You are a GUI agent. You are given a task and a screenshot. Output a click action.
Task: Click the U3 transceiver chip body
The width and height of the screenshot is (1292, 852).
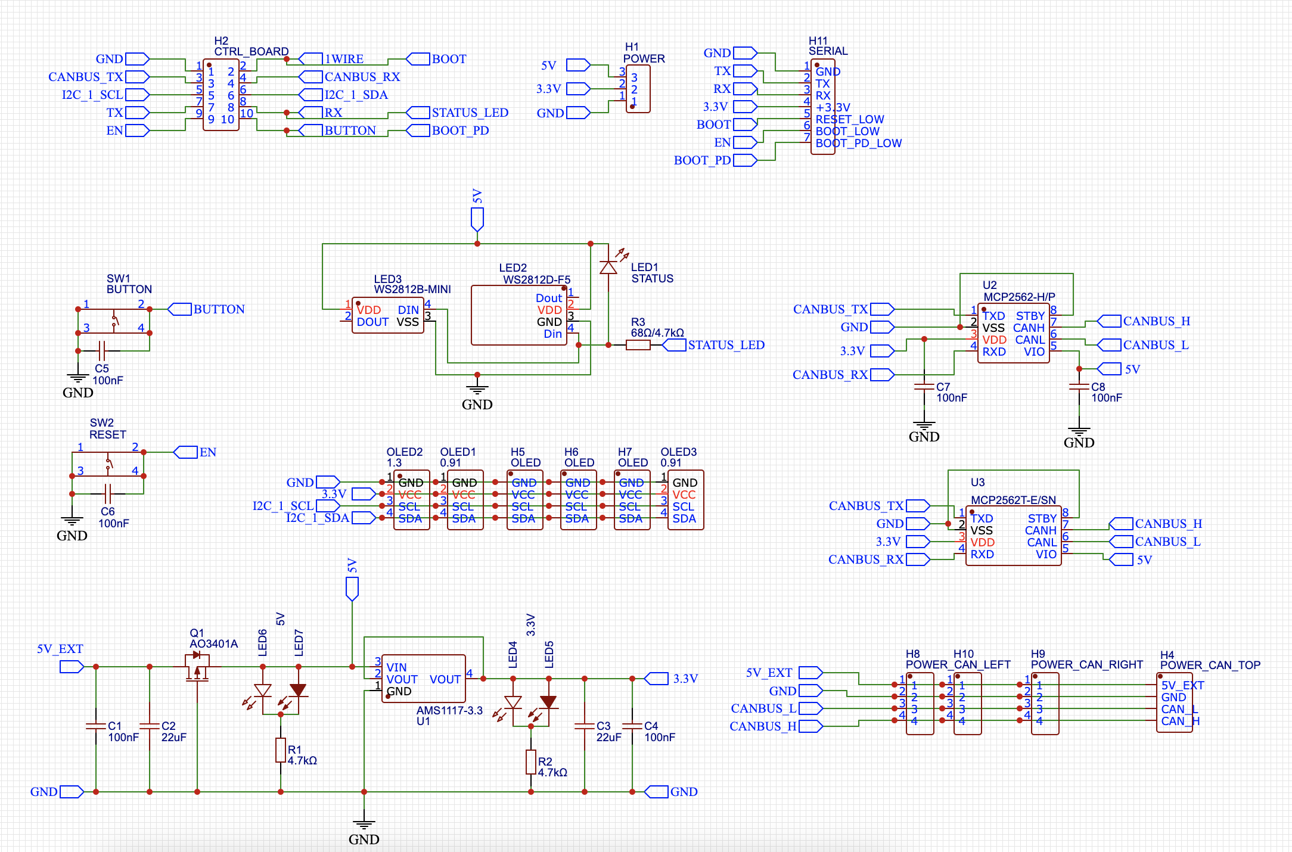tap(1014, 536)
